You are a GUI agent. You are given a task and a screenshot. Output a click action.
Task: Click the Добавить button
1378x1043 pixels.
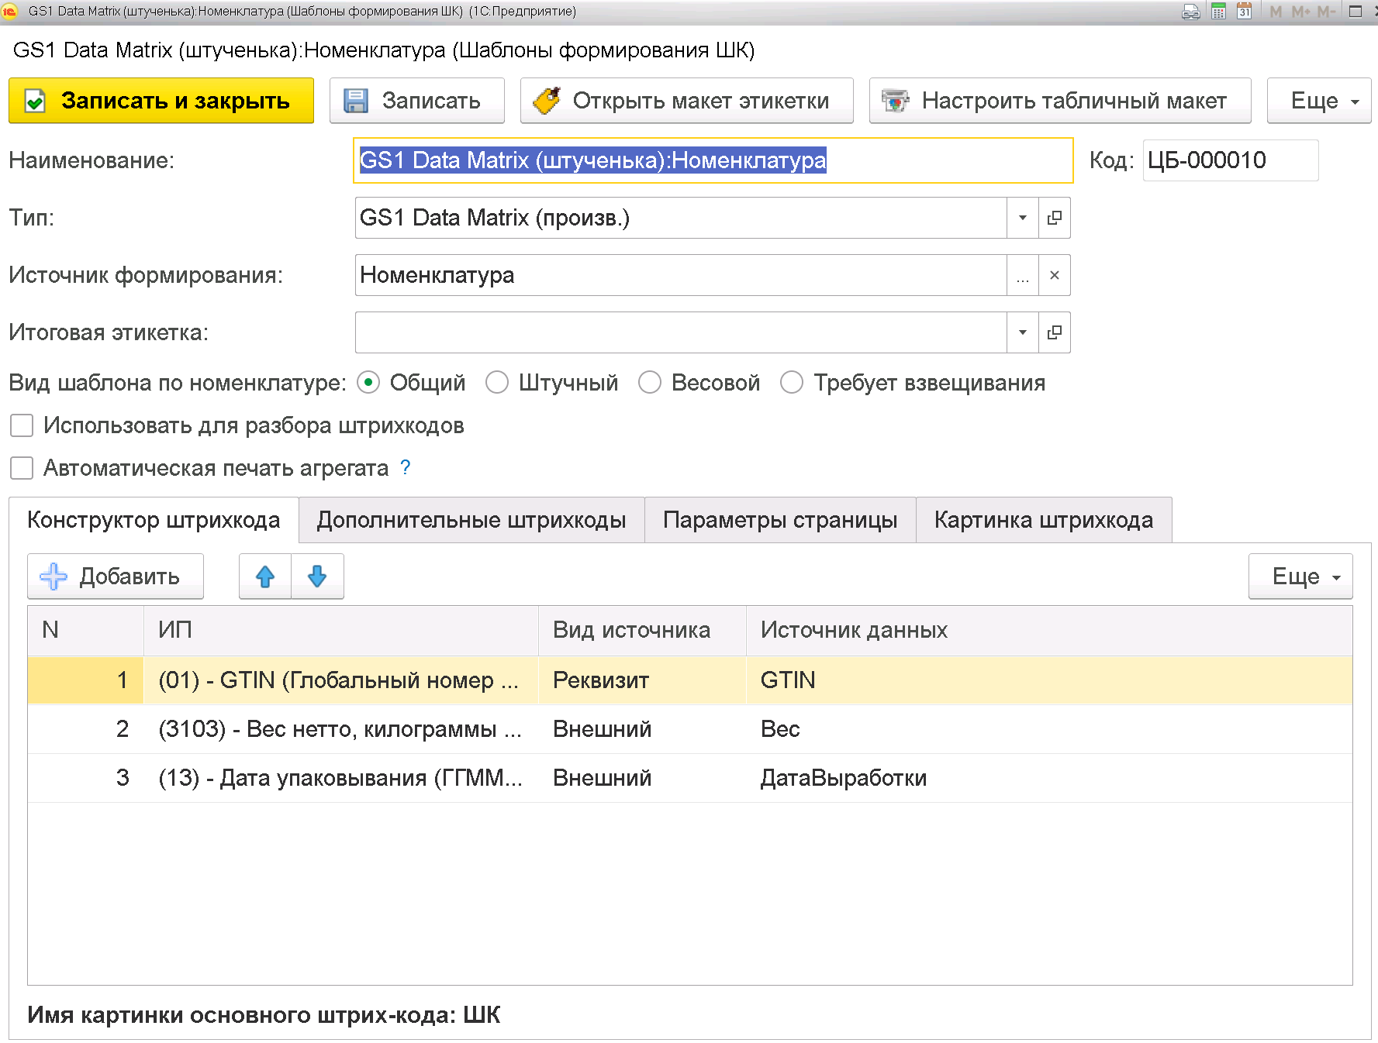click(x=116, y=577)
